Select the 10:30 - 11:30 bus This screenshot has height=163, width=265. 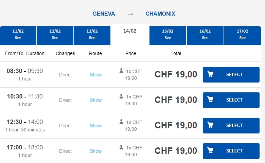[231, 100]
